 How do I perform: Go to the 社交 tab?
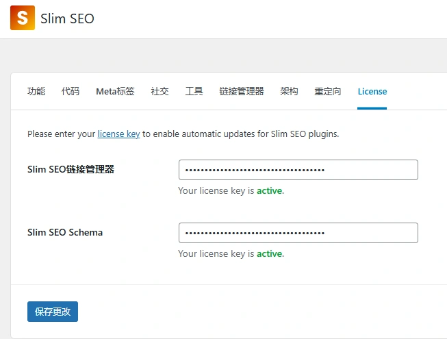point(159,91)
